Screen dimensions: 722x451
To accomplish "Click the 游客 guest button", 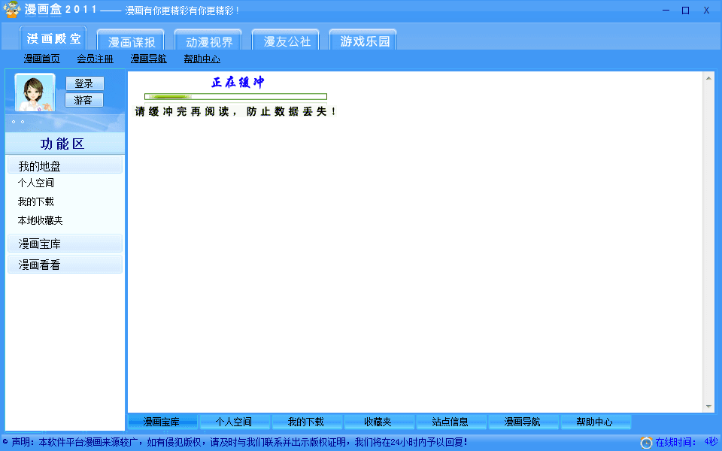I will coord(83,99).
